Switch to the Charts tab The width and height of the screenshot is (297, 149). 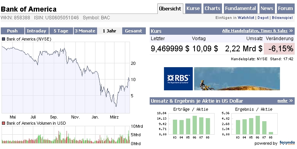point(213,8)
